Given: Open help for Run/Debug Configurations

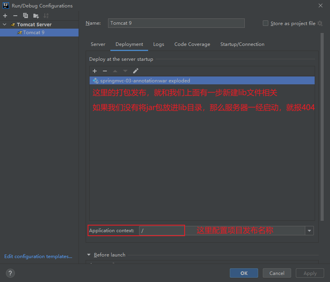Looking at the screenshot, I should click(x=10, y=273).
